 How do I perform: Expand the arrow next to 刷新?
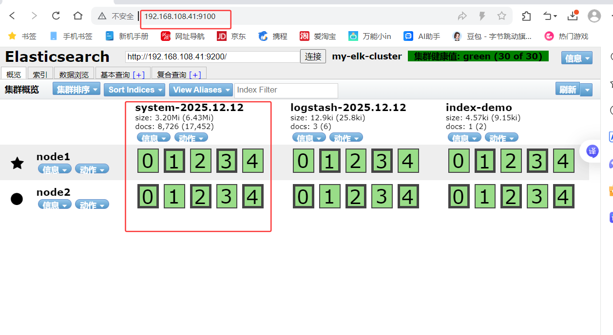pyautogui.click(x=587, y=90)
